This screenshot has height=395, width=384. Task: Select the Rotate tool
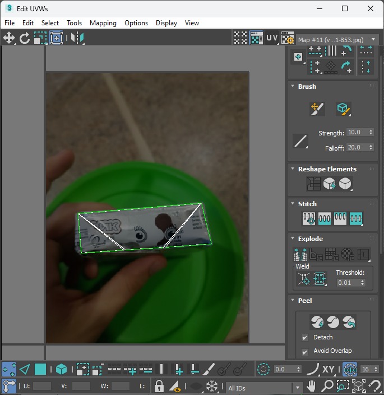pyautogui.click(x=24, y=38)
